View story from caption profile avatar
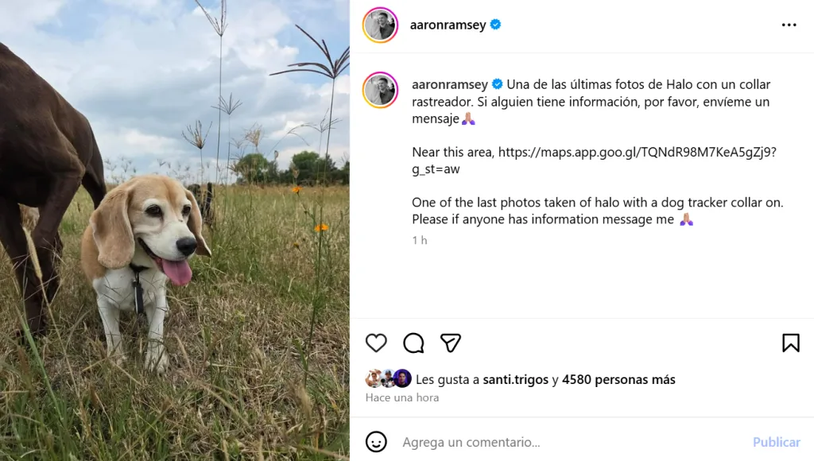Viewport: 814px width, 461px height. click(x=381, y=91)
